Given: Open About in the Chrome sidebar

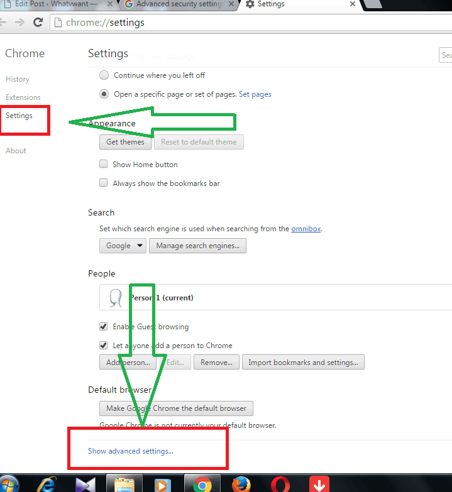Looking at the screenshot, I should point(16,151).
